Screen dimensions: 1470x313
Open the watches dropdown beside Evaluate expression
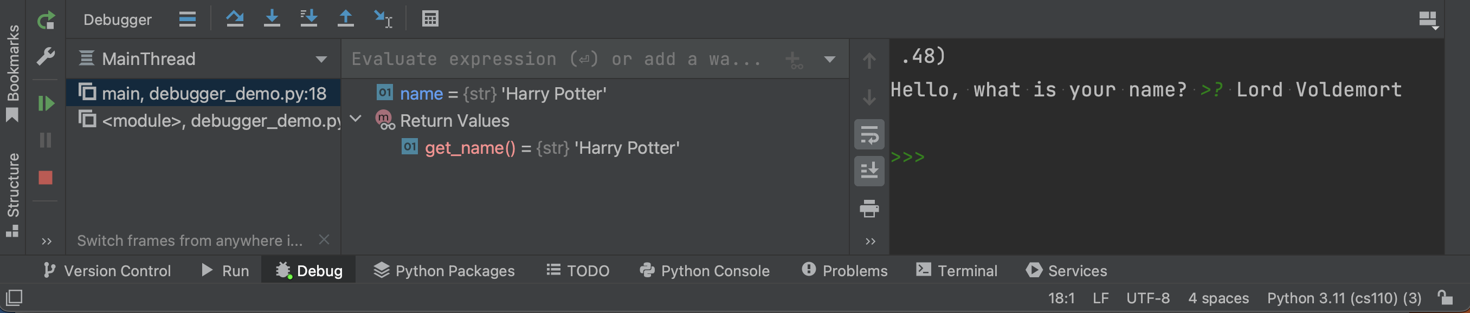pos(830,58)
